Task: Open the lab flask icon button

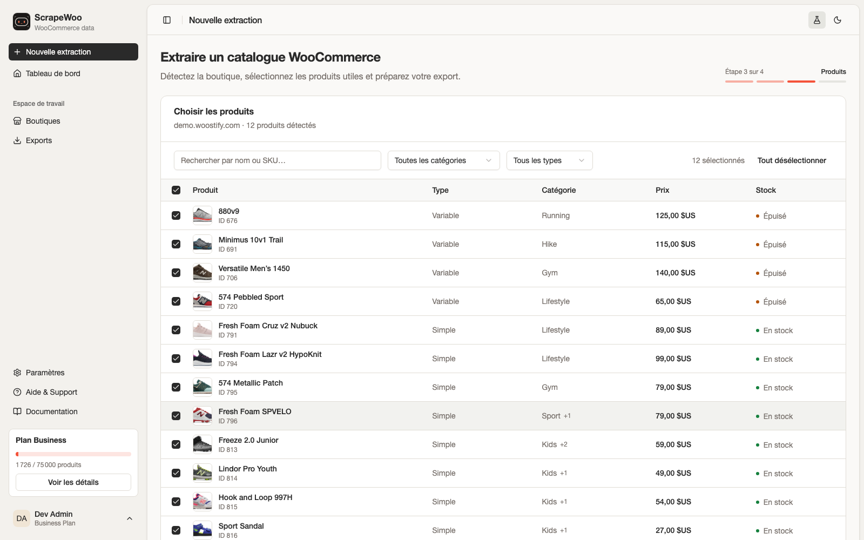Action: 817,20
